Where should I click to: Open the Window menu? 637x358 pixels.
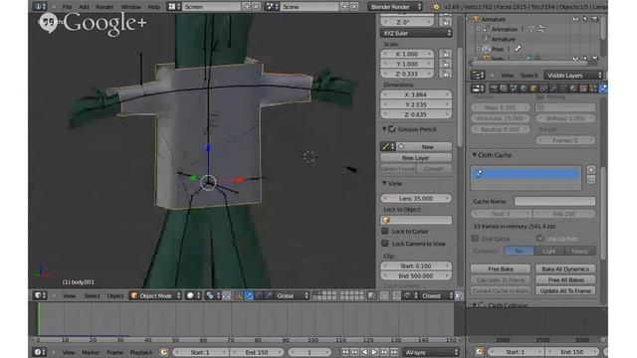point(130,7)
